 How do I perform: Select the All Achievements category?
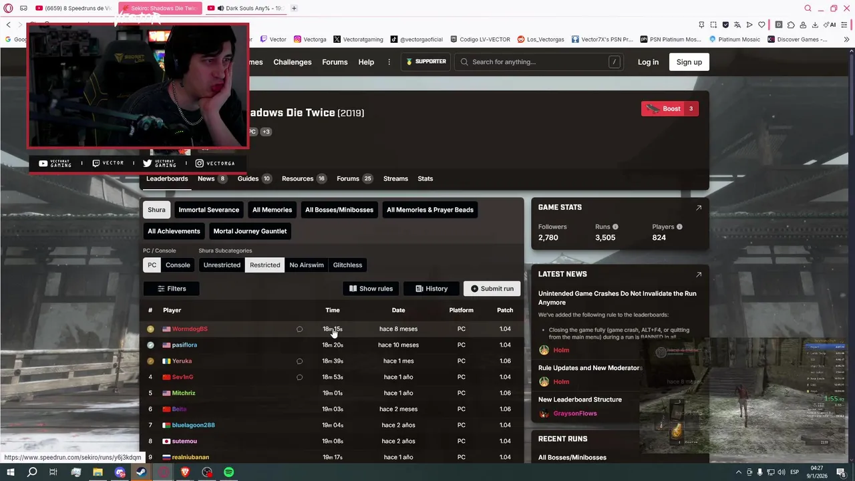tap(174, 231)
